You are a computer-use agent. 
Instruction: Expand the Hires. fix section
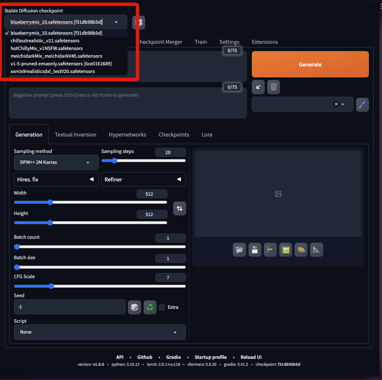56,180
